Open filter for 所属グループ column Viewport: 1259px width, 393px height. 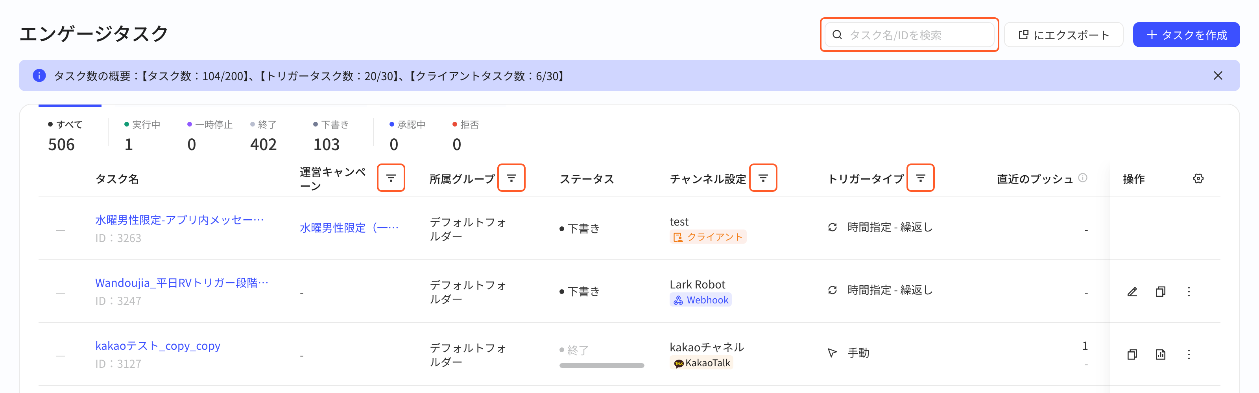511,178
